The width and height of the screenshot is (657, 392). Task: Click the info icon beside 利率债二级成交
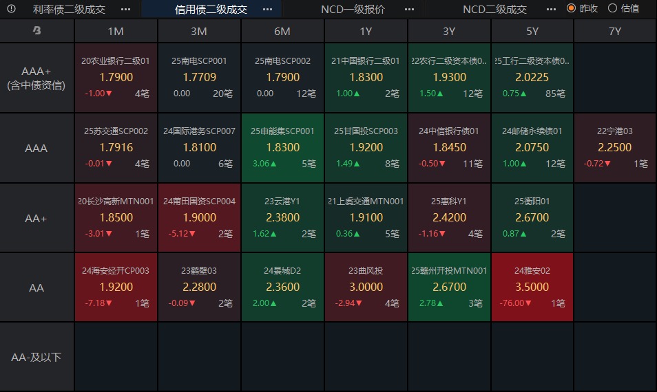pyautogui.click(x=11, y=9)
